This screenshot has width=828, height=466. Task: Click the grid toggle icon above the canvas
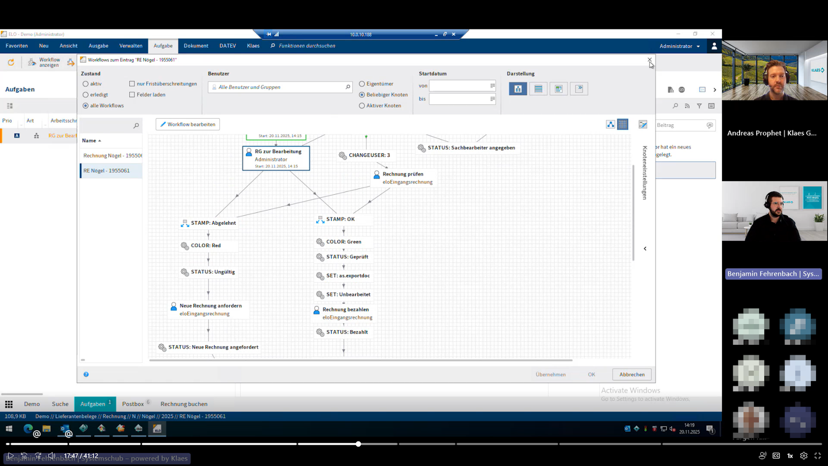[x=623, y=124]
